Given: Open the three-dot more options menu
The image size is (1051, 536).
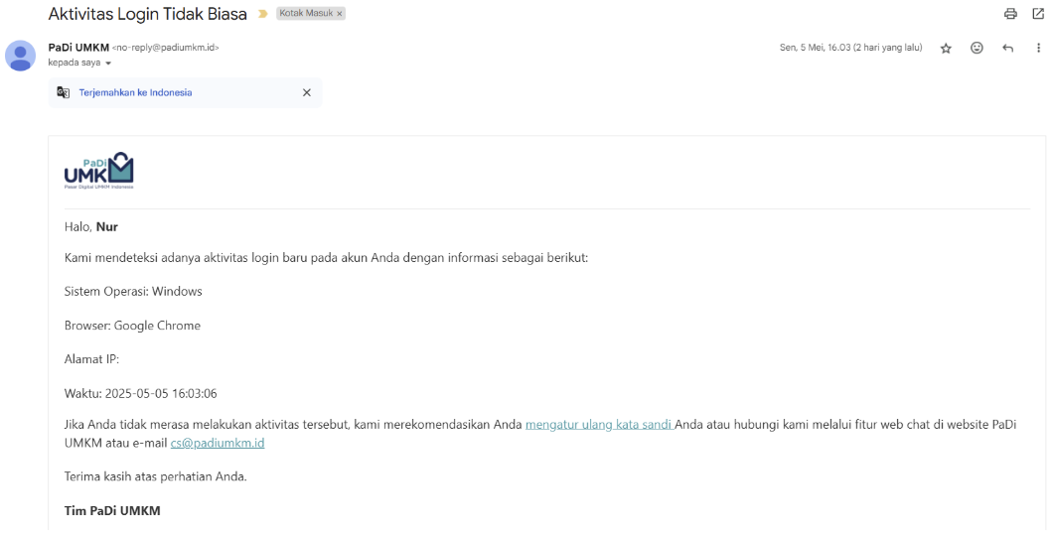Looking at the screenshot, I should tap(1038, 49).
